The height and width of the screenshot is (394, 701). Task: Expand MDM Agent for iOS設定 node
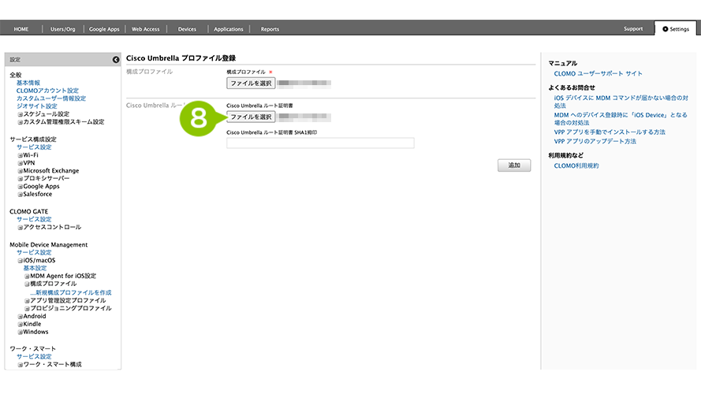(27, 276)
